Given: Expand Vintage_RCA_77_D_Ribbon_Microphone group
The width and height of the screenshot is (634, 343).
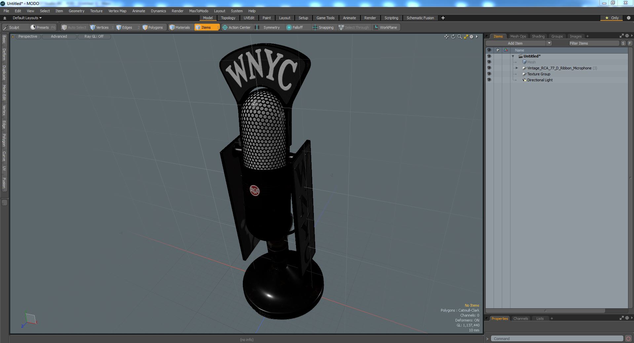Looking at the screenshot, I should [517, 68].
